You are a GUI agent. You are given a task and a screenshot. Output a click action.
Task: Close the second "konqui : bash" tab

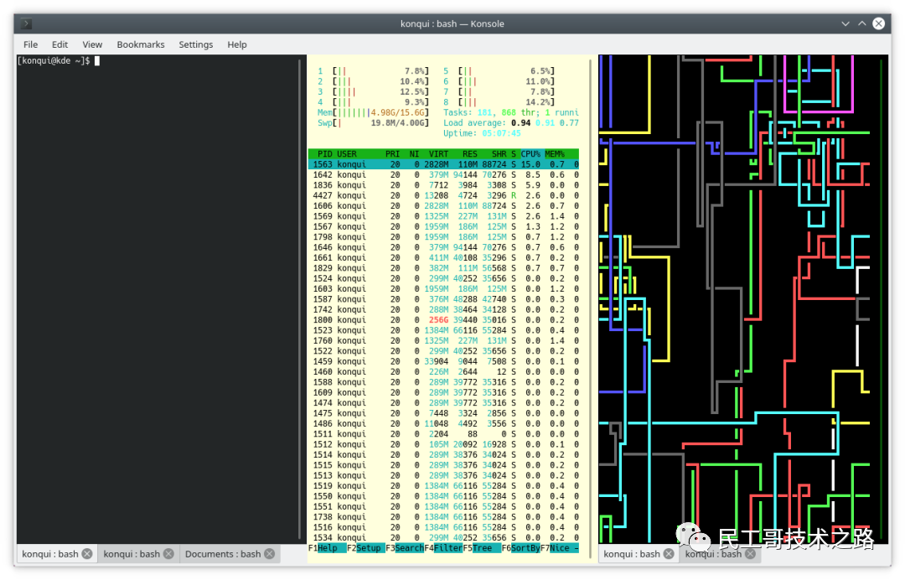[168, 553]
